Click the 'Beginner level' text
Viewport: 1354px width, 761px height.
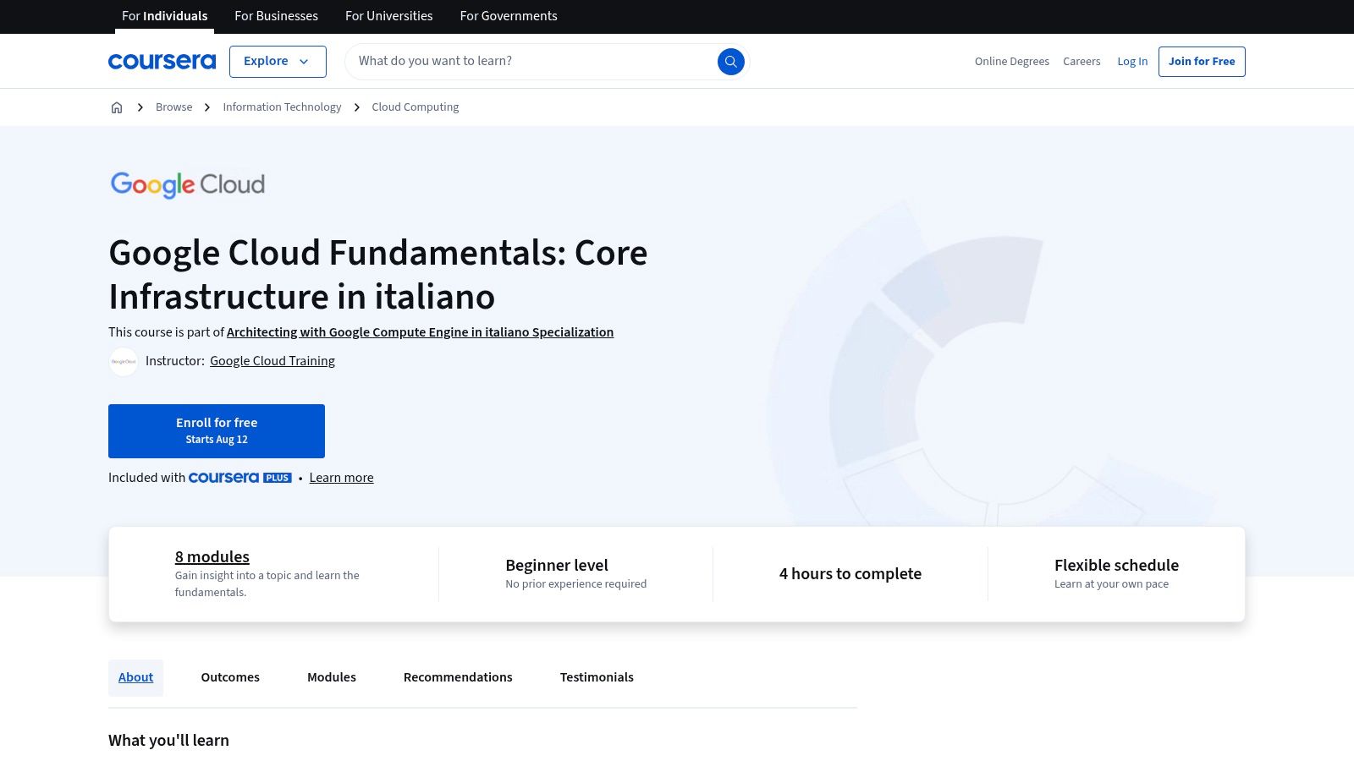point(557,565)
